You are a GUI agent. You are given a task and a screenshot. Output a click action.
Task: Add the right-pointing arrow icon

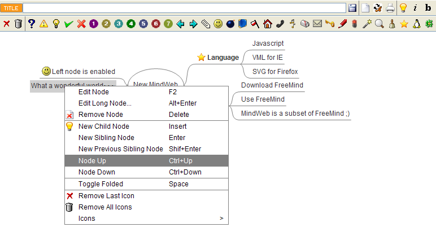click(x=193, y=24)
